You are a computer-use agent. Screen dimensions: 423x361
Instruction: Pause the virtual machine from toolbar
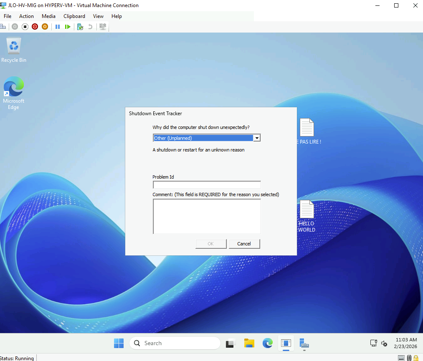click(x=58, y=27)
